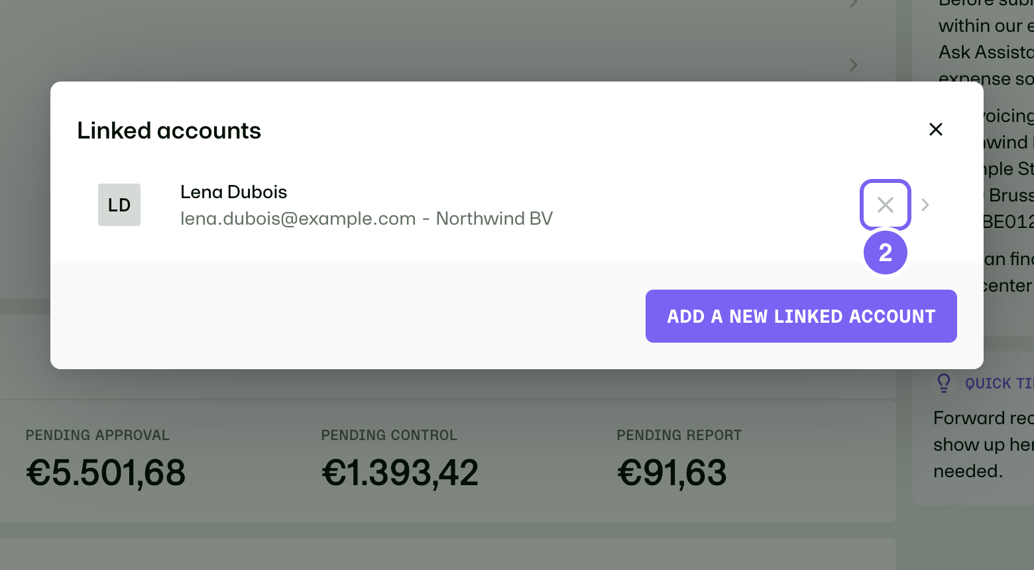Open the Pending Approval €5.501,68 amount
Viewport: 1034px width, 570px height.
point(106,473)
